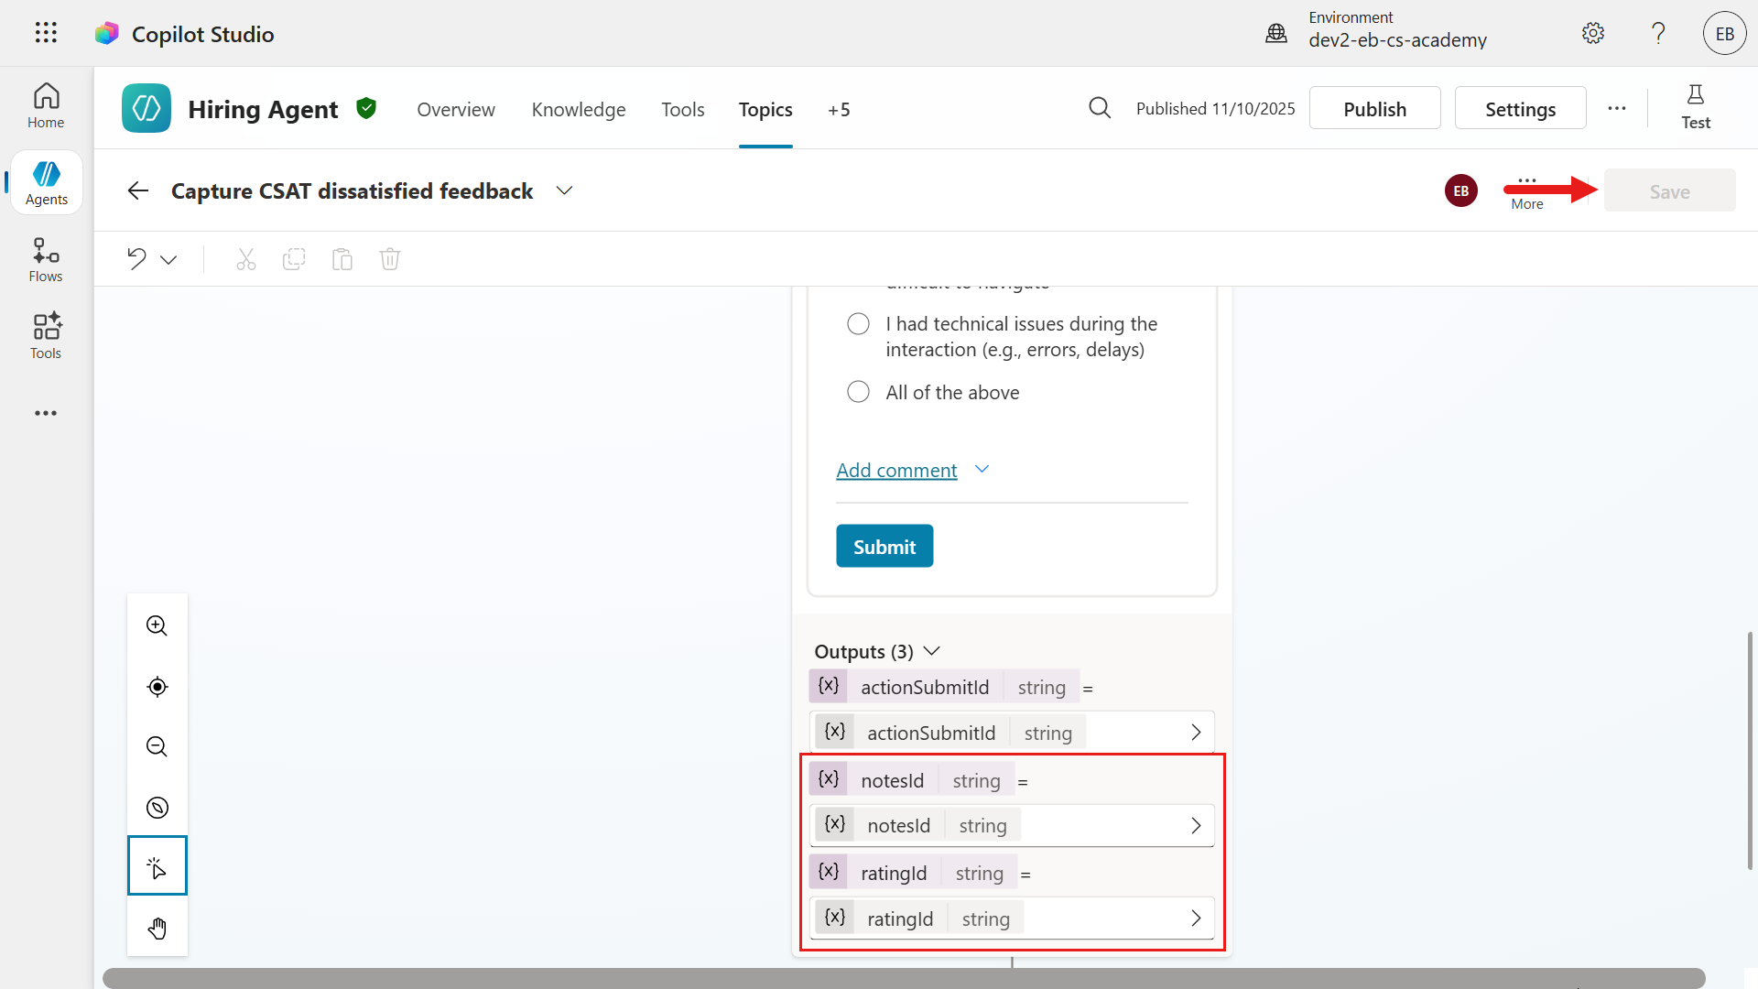The height and width of the screenshot is (989, 1758).
Task: Click the horizontal scrollbar at bottom
Action: pos(904,977)
